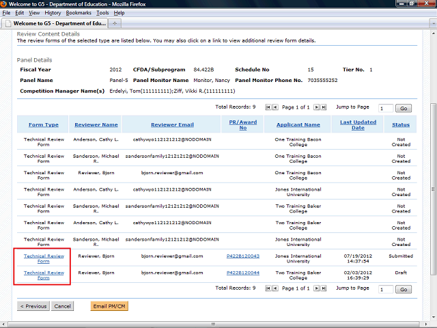Click top previous page arrow icon

click(276, 107)
